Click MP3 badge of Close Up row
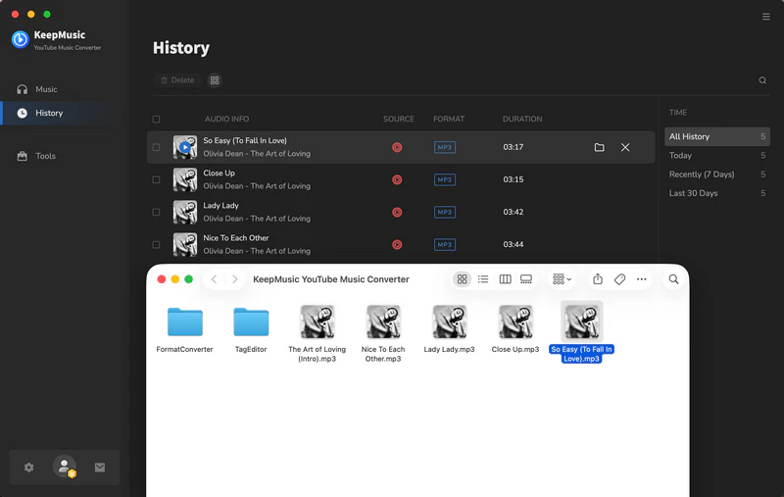The width and height of the screenshot is (784, 497). (445, 180)
